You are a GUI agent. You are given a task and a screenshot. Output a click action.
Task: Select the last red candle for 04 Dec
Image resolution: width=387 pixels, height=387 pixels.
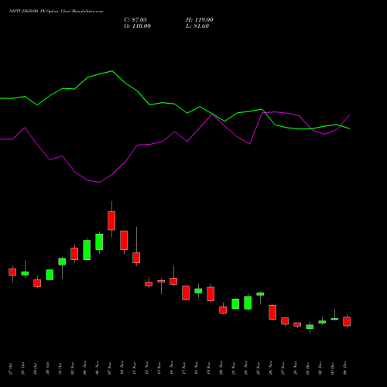click(347, 321)
